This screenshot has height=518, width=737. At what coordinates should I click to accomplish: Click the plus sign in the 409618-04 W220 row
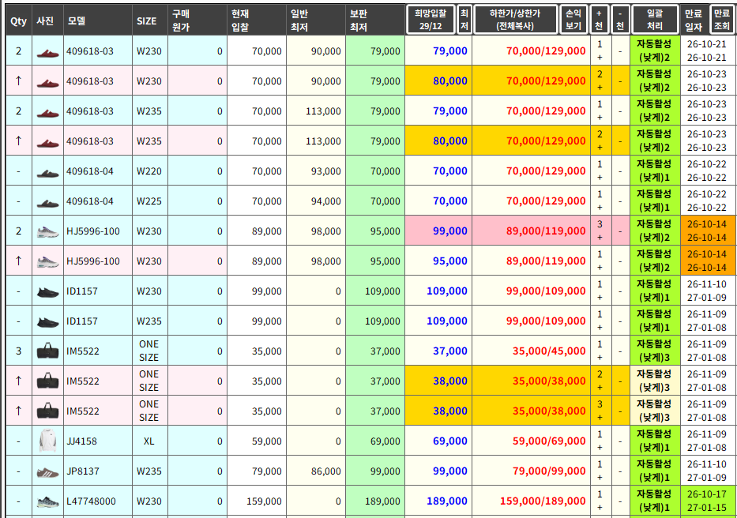pyautogui.click(x=600, y=178)
